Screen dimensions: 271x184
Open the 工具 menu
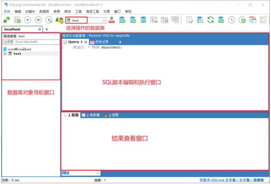(78, 12)
